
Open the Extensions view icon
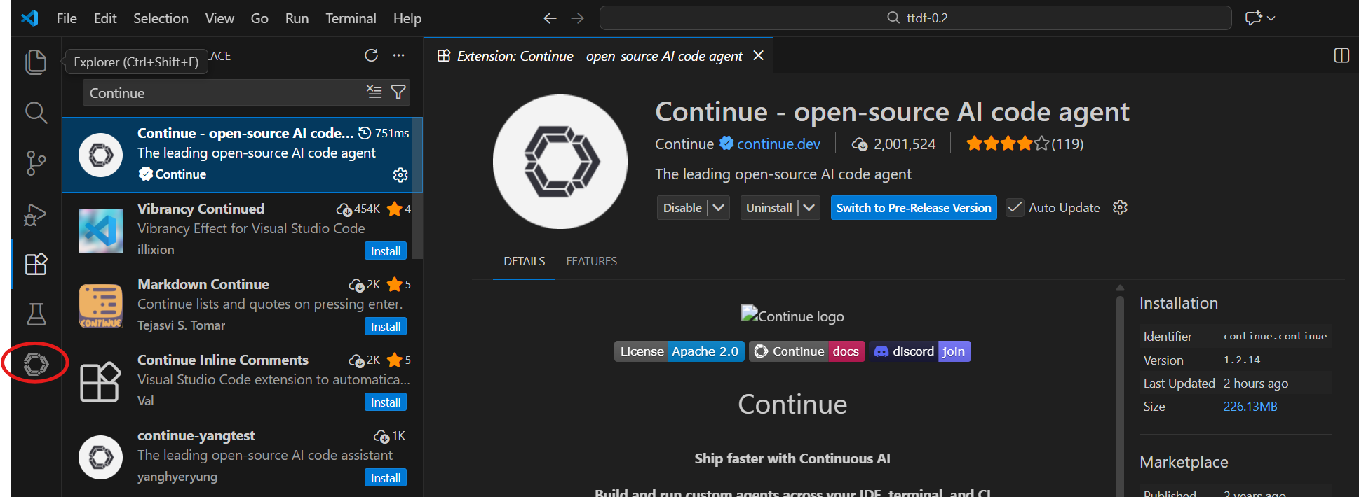(x=36, y=264)
